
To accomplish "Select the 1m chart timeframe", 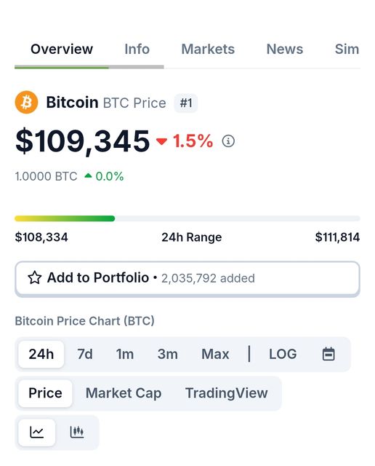I will pyautogui.click(x=124, y=354).
